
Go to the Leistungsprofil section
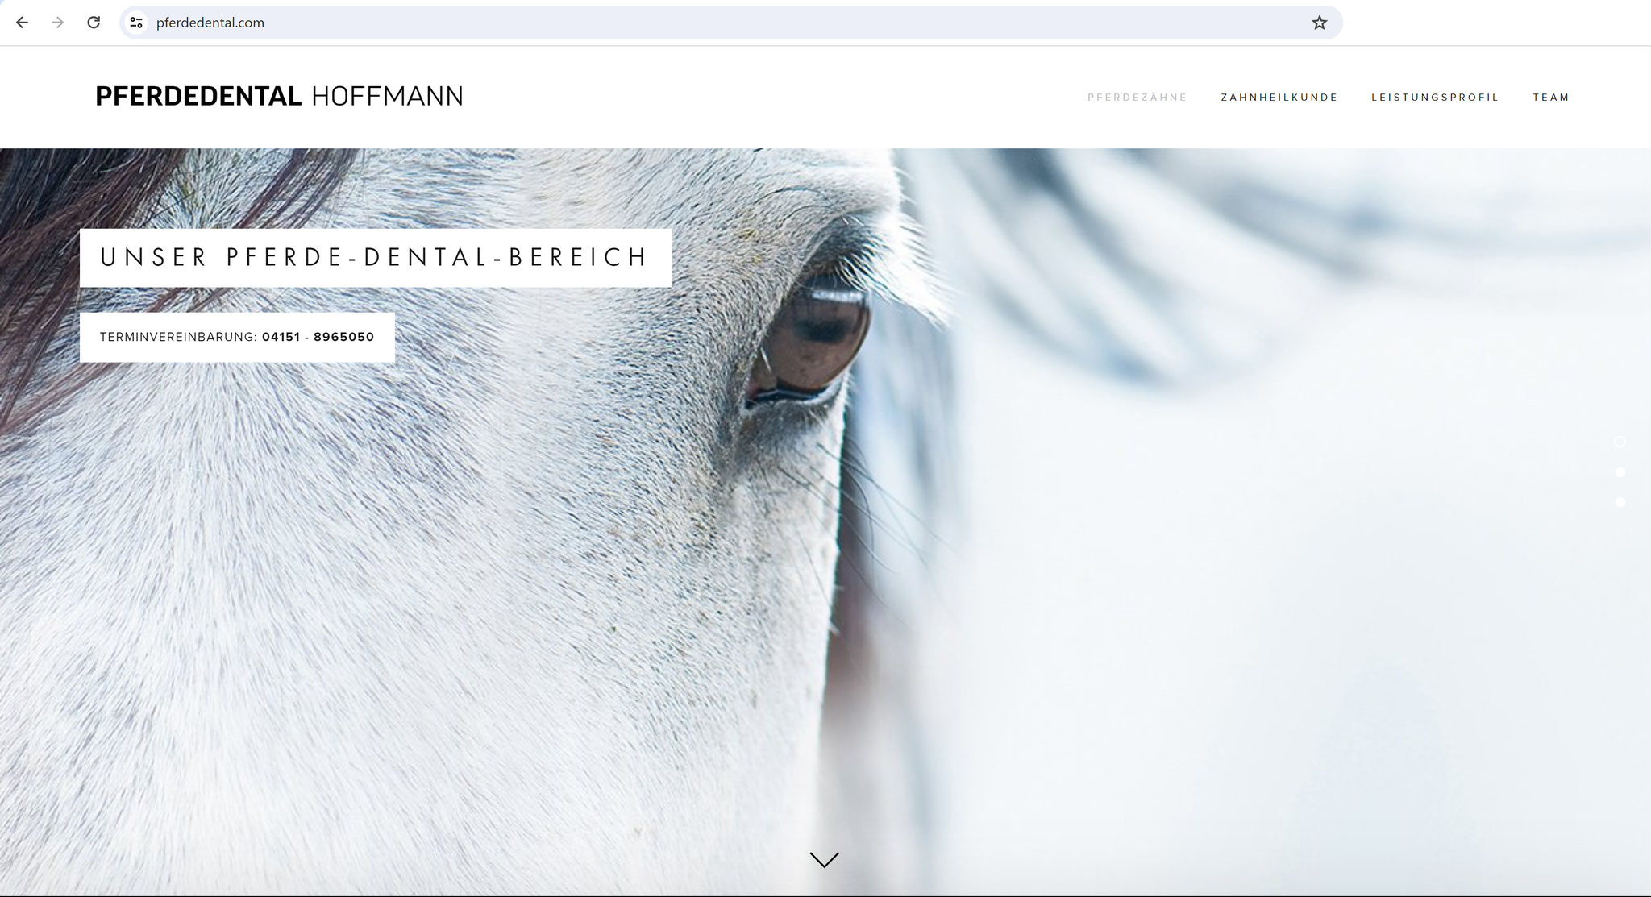click(x=1434, y=98)
